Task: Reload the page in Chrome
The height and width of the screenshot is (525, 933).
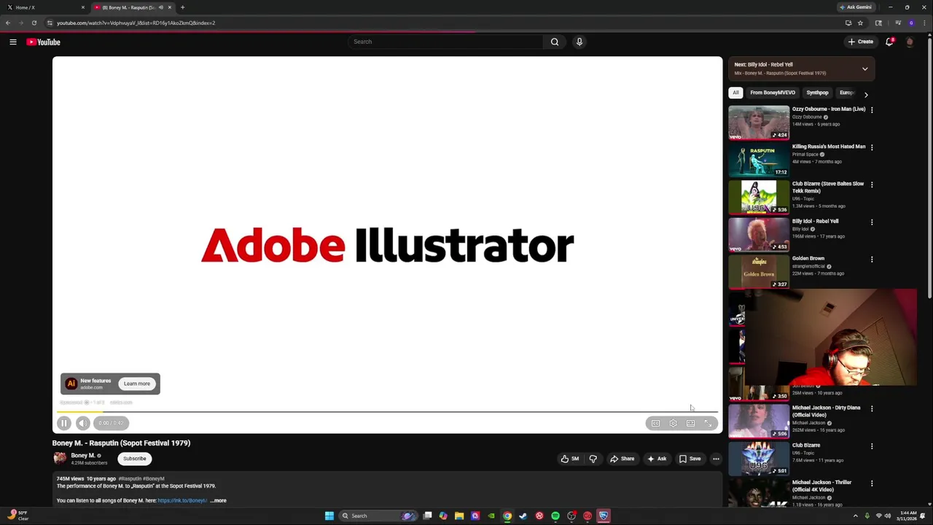Action: click(x=34, y=23)
